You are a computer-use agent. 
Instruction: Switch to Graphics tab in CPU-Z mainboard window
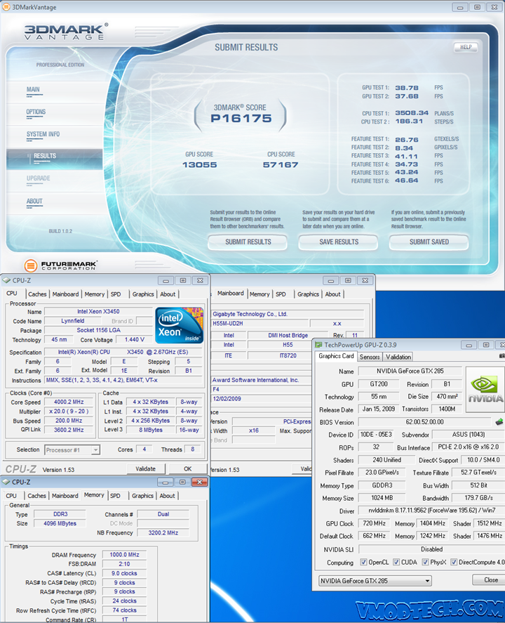point(308,294)
